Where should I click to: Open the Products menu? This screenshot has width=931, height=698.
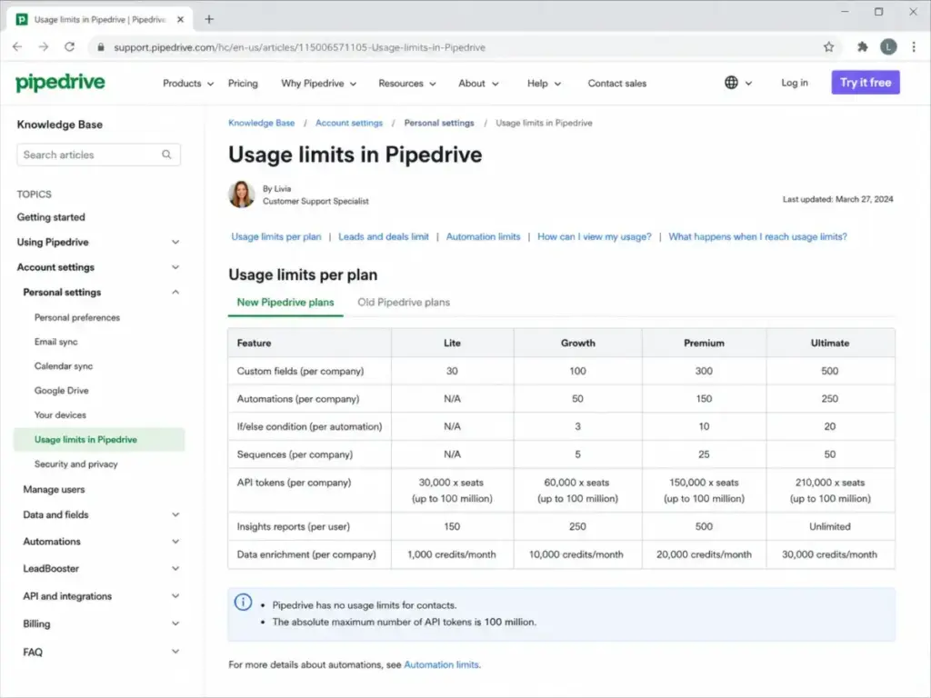(188, 83)
